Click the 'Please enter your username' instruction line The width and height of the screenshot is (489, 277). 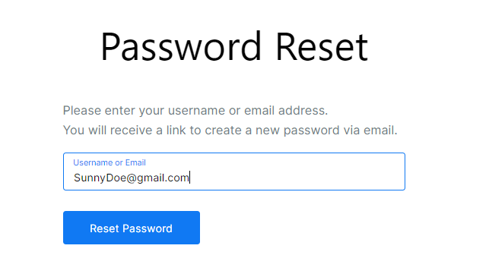[195, 111]
